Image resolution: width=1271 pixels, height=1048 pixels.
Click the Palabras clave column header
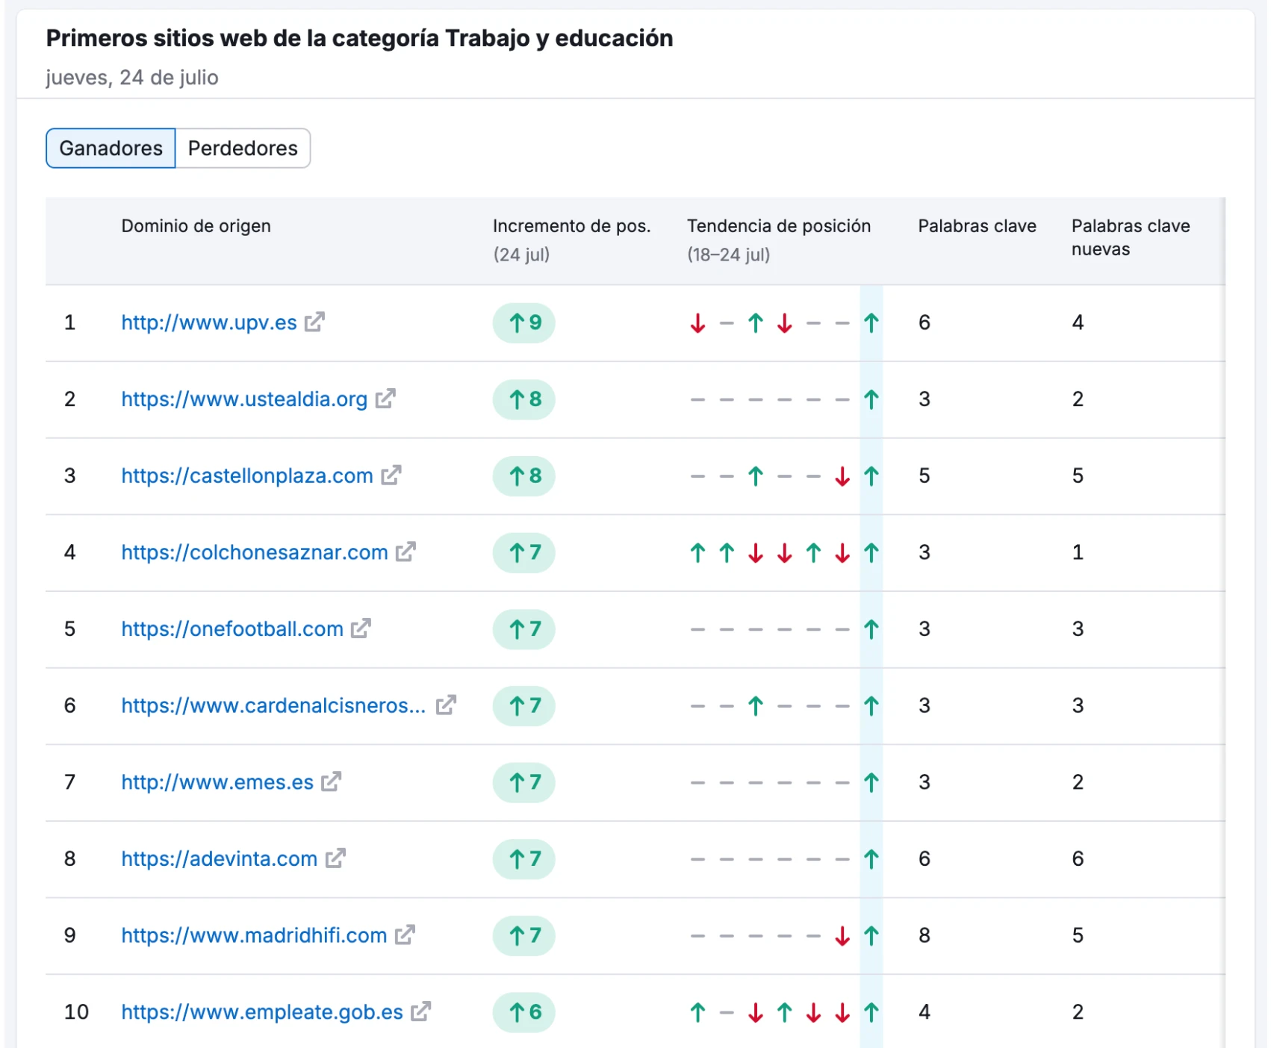coord(976,225)
